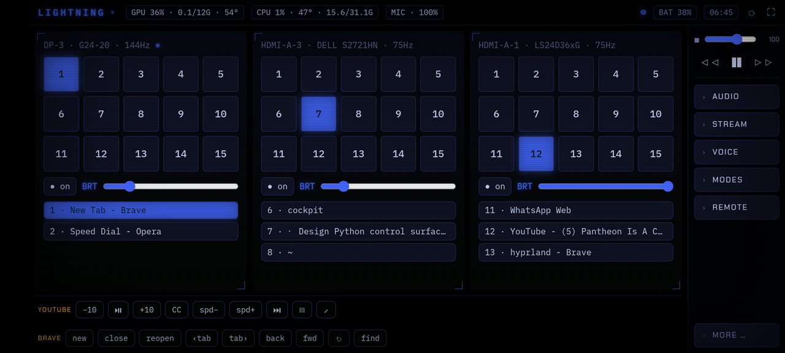Toggle HDMI-A-1 monitor on switch

tap(495, 186)
